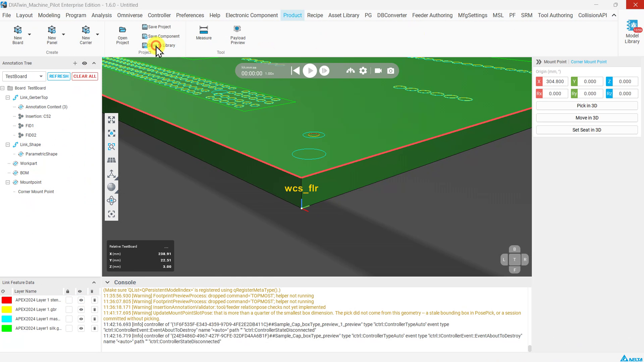Screen dimensions: 644x362
Task: Open the Analysis menu
Action: coord(102,15)
